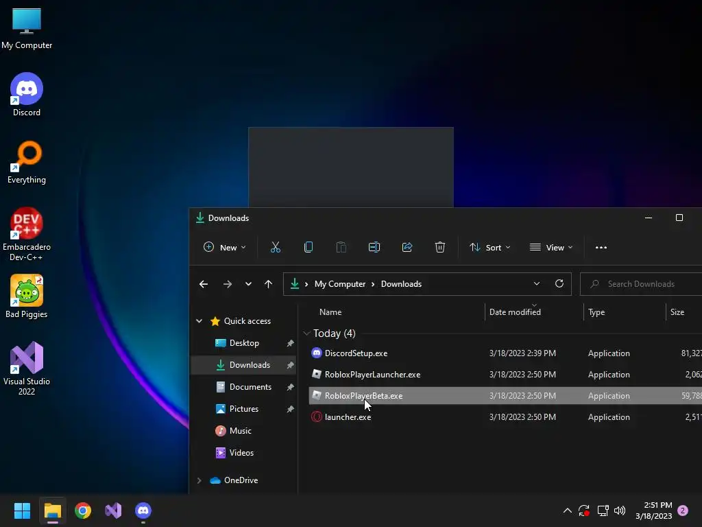Viewport: 702px width, 527px height.
Task: Click File Explorer on the taskbar
Action: coord(52,511)
